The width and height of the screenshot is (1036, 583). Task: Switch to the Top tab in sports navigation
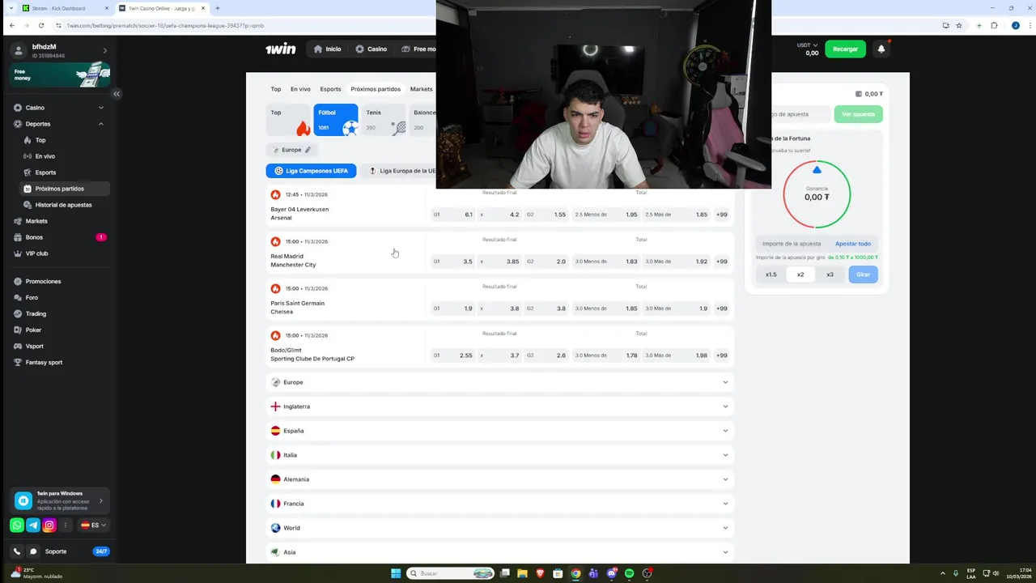(x=276, y=89)
